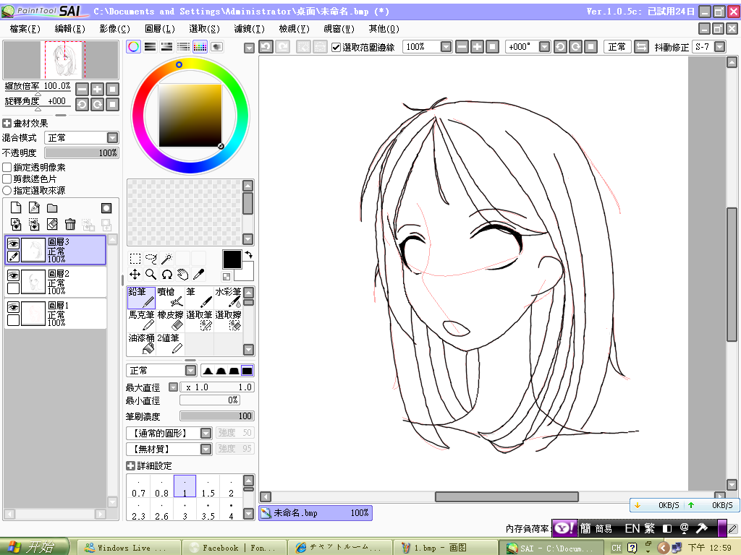The width and height of the screenshot is (741, 555).
Task: Open the 100% zoom dropdown in toolbar
Action: tap(446, 47)
